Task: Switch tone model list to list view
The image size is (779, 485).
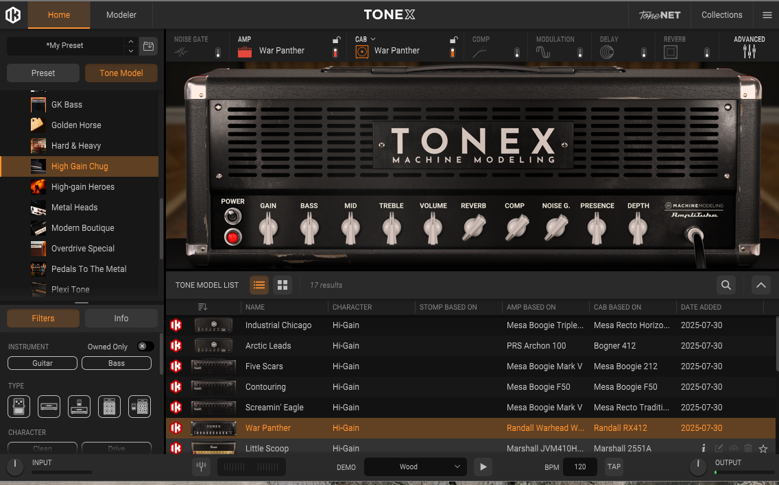Action: [x=259, y=285]
